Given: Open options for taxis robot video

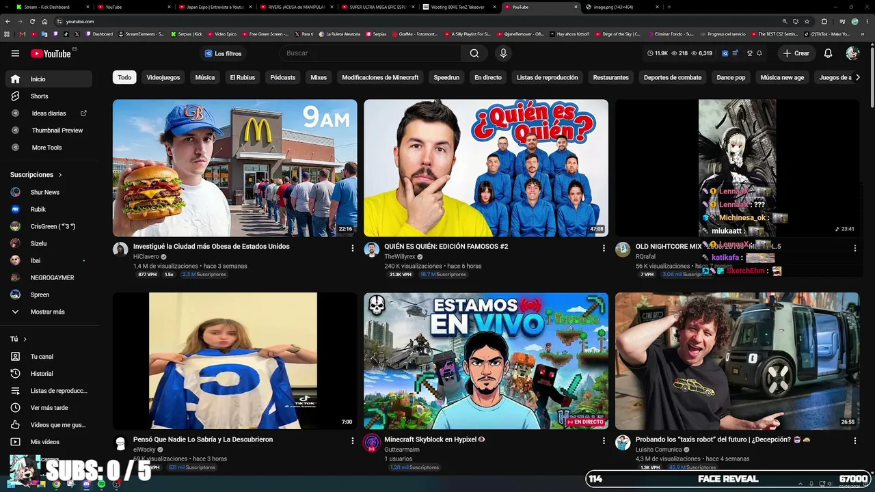Looking at the screenshot, I should 854,441.
